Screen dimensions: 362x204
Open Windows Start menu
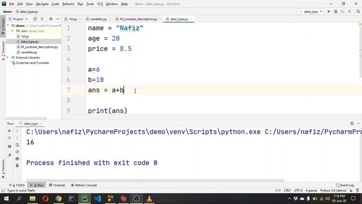[x=6, y=198]
